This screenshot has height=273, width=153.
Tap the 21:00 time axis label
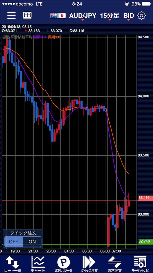[33, 251]
